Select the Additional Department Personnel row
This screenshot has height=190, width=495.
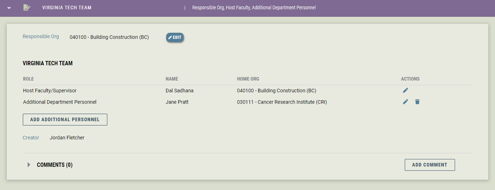pos(247,102)
